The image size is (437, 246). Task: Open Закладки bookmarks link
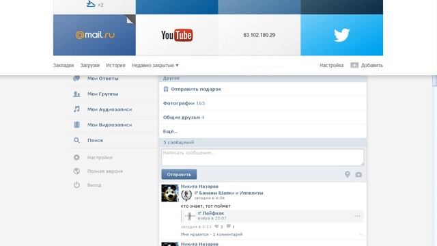point(64,66)
